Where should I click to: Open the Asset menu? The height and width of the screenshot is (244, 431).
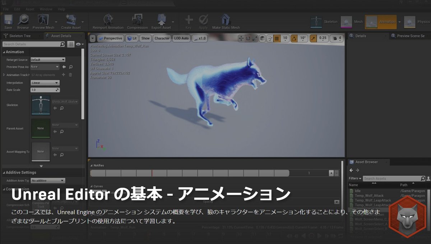[30, 9]
